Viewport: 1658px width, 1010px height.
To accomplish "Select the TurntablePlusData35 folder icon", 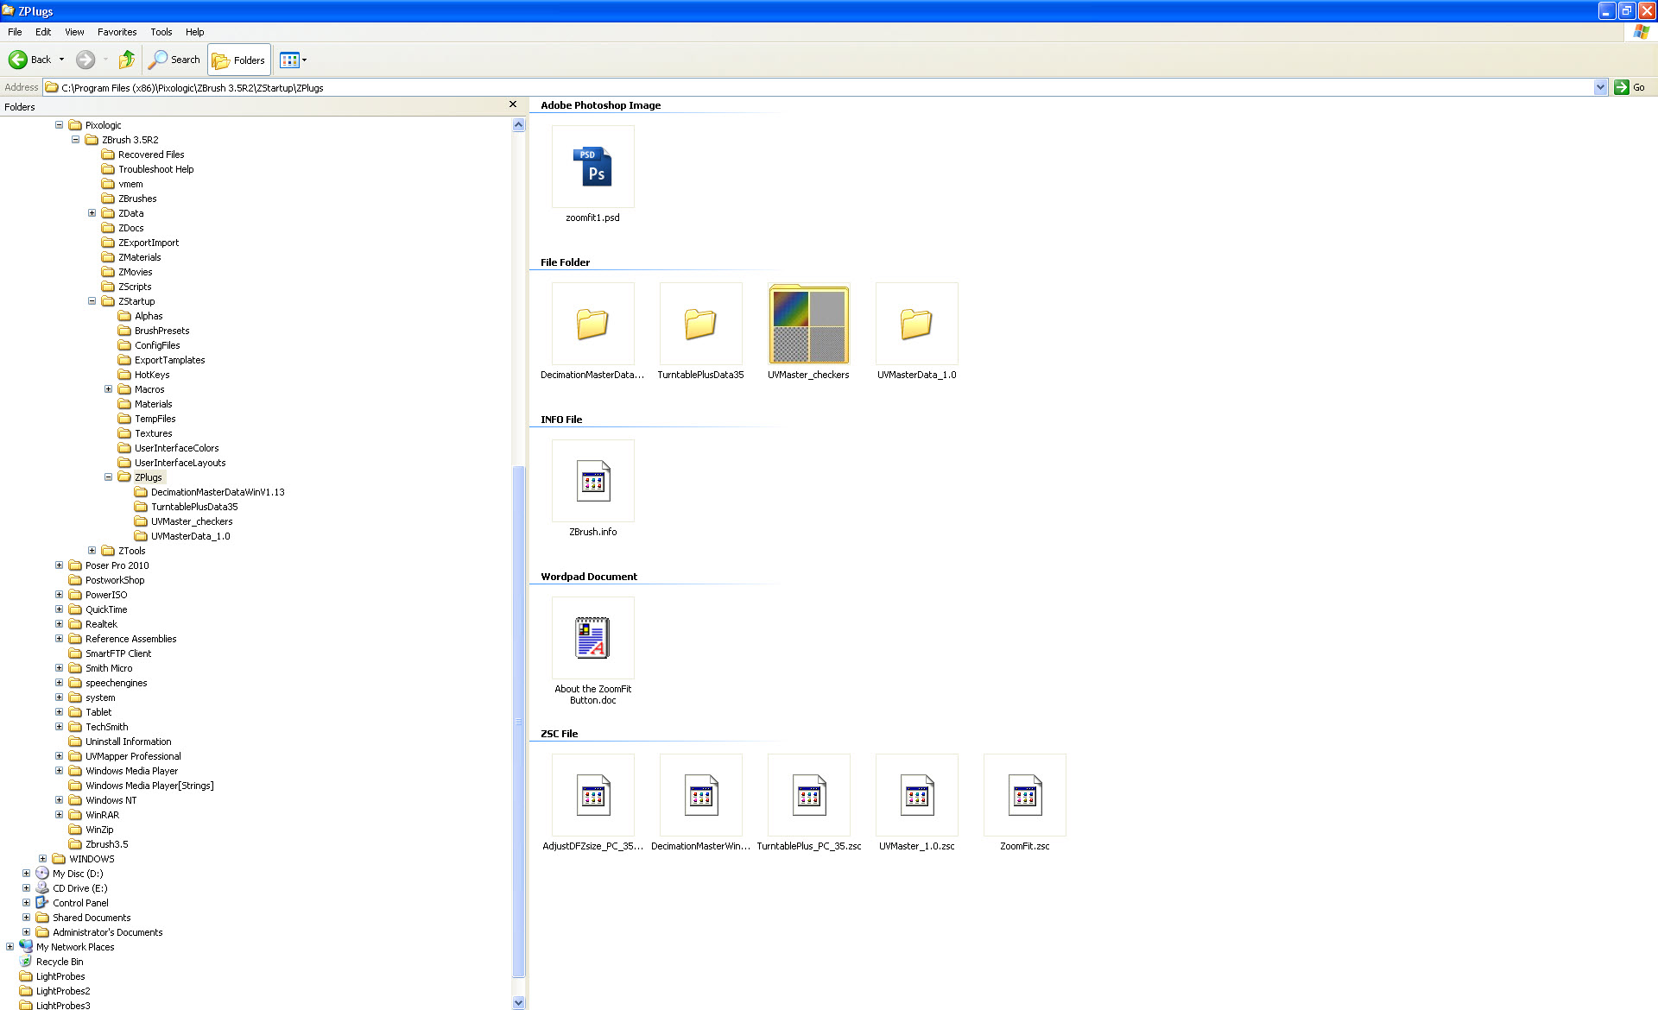I will pyautogui.click(x=700, y=324).
